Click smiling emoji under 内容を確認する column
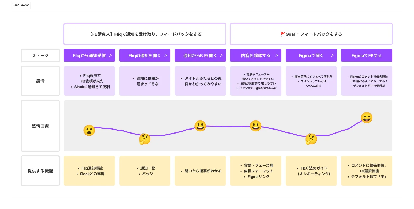This screenshot has height=209, width=414. coord(256,126)
